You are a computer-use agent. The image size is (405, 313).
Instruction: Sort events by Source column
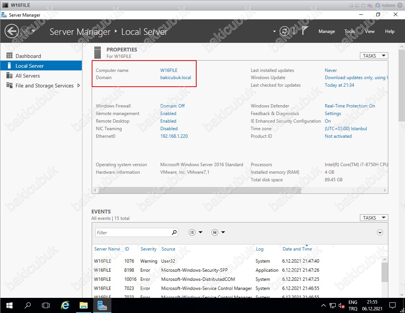(168, 249)
